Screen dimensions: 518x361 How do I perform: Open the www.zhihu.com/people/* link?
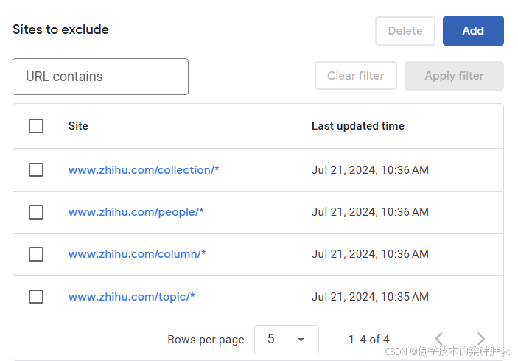136,212
